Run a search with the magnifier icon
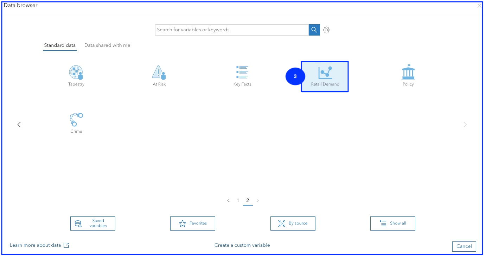 point(314,30)
